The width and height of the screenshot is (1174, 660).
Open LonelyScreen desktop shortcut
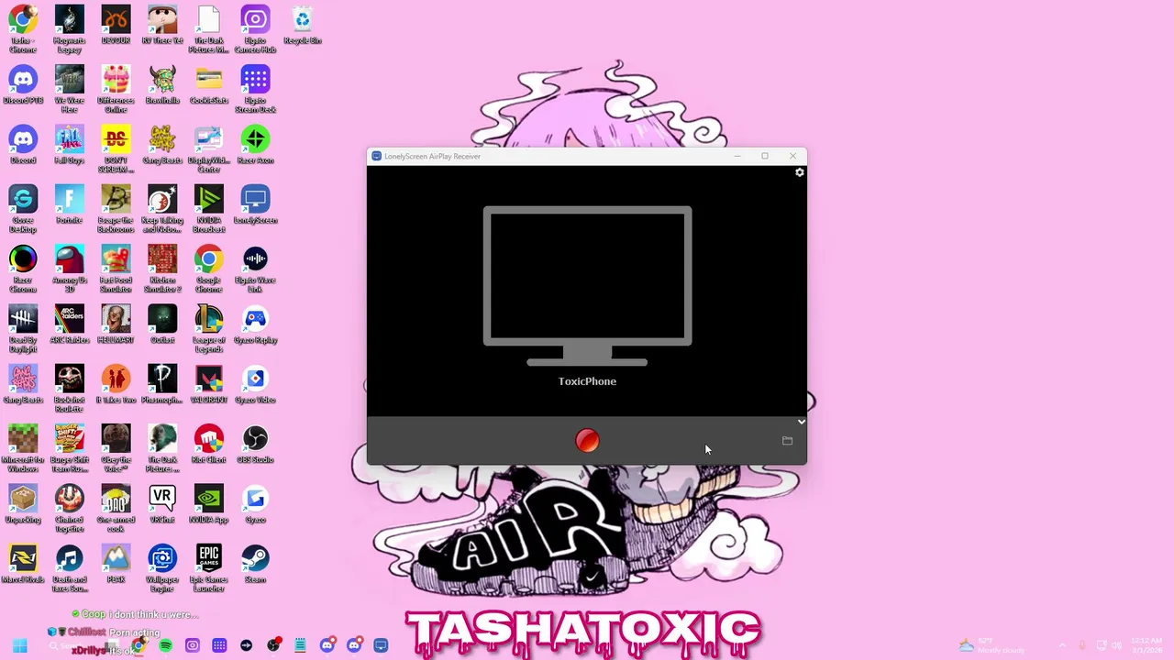(x=255, y=205)
